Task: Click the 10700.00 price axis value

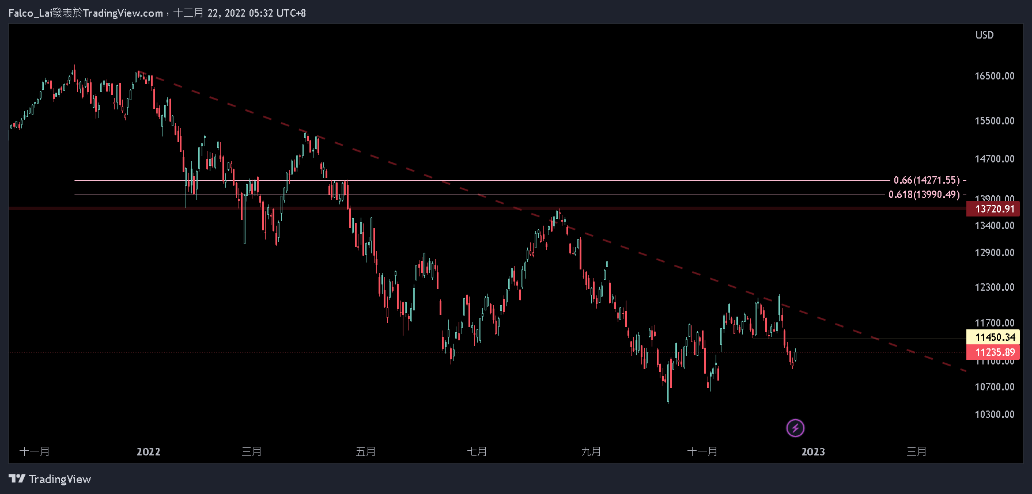Action: (x=995, y=387)
